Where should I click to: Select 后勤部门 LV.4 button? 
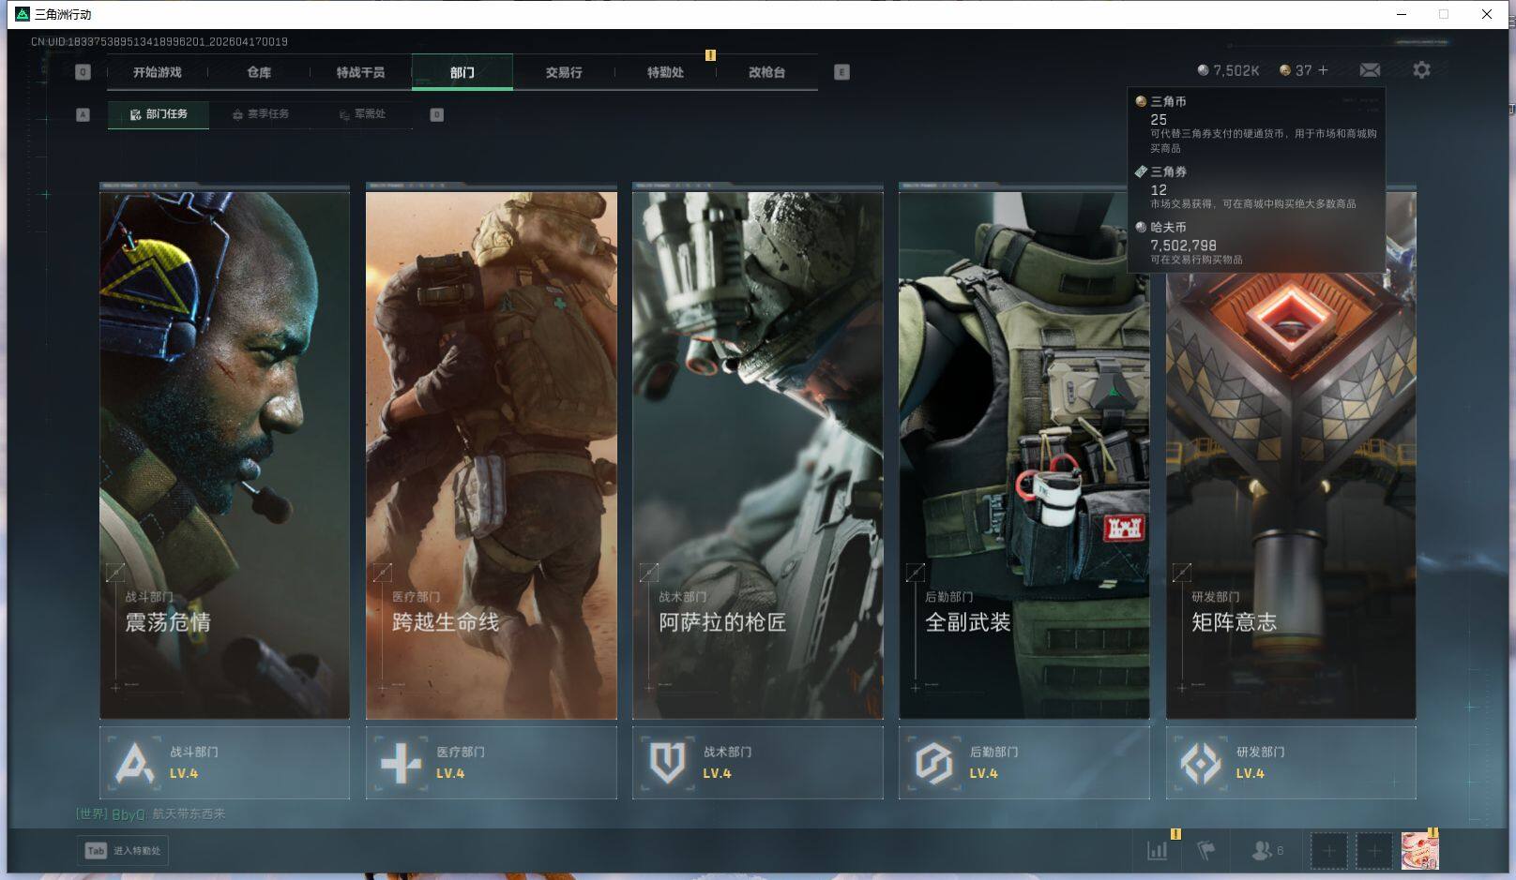point(1023,763)
